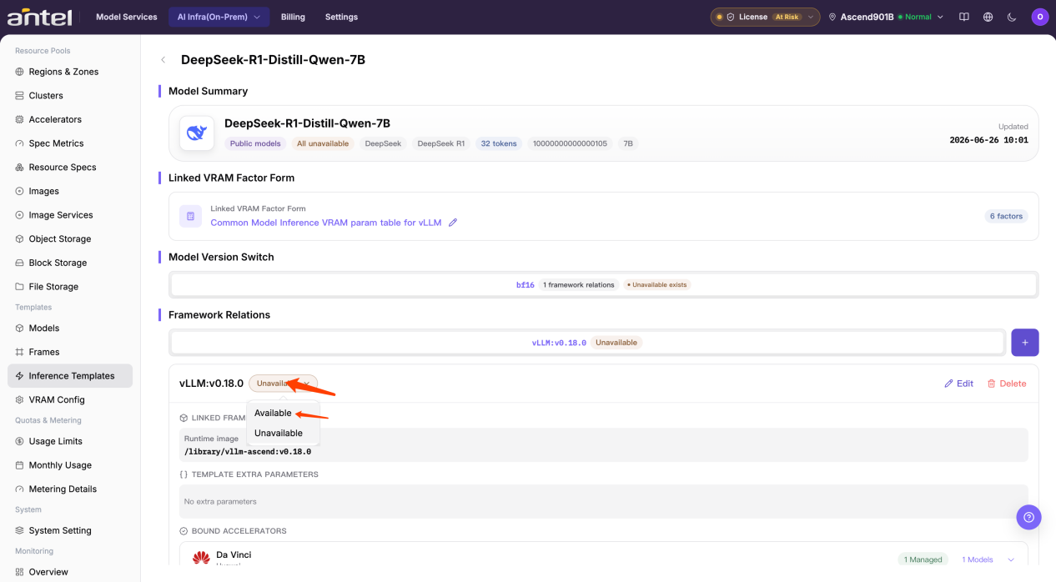Click the Images sidebar icon

20,191
